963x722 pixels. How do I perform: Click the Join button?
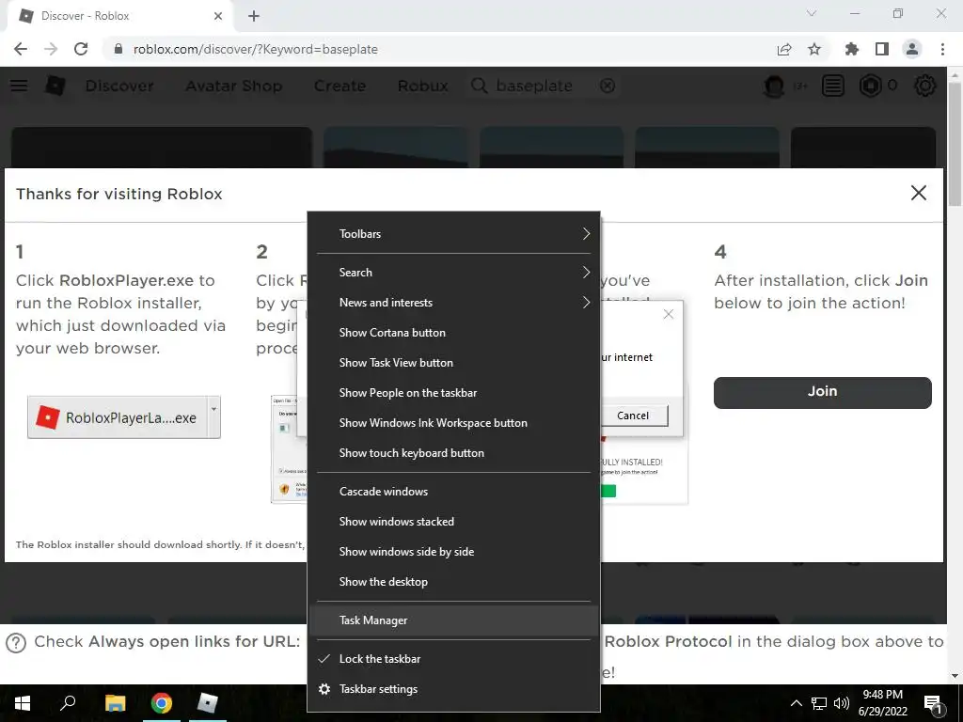click(822, 392)
